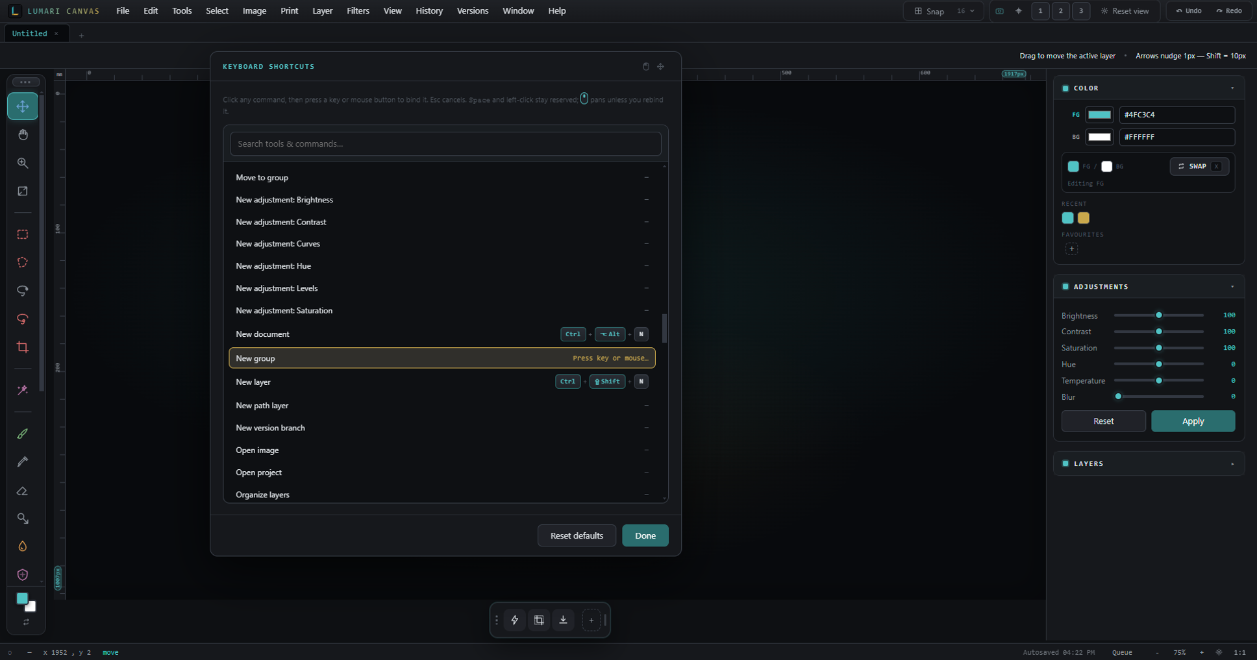Toggle view preset 3
1257x660 pixels.
[1080, 11]
